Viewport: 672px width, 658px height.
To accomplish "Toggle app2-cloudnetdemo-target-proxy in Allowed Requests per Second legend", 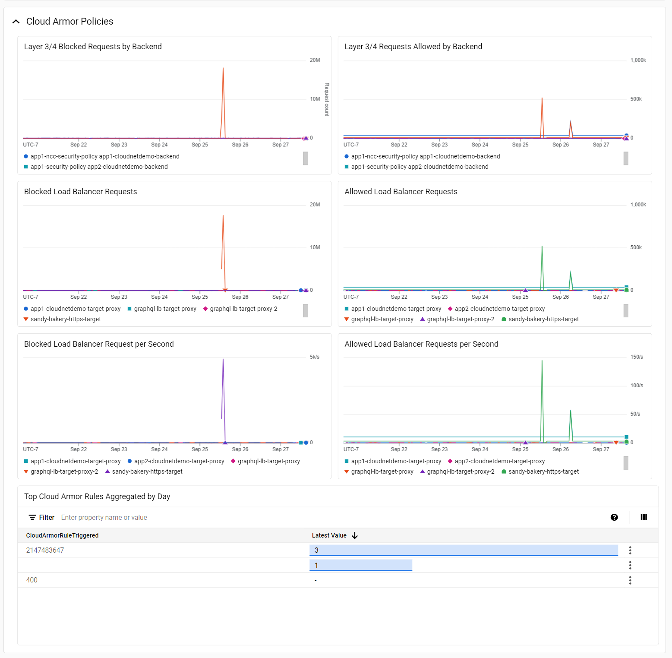I will pos(496,461).
